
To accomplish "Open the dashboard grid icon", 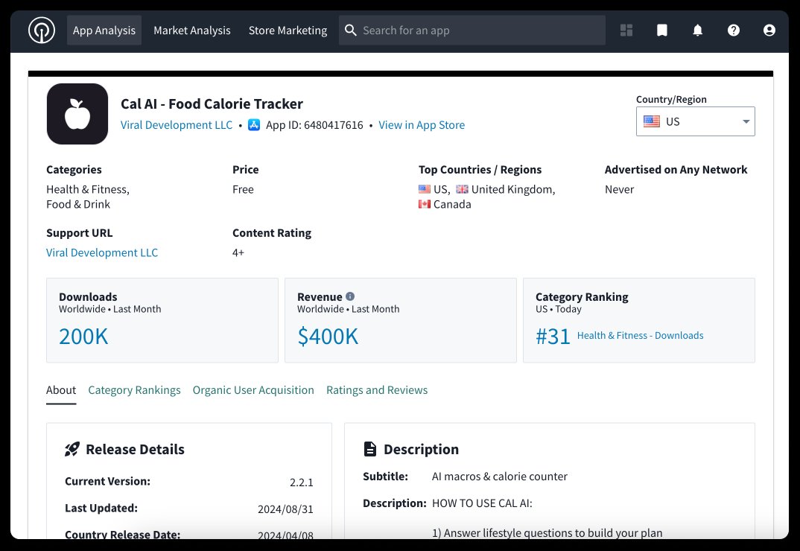I will click(x=626, y=31).
